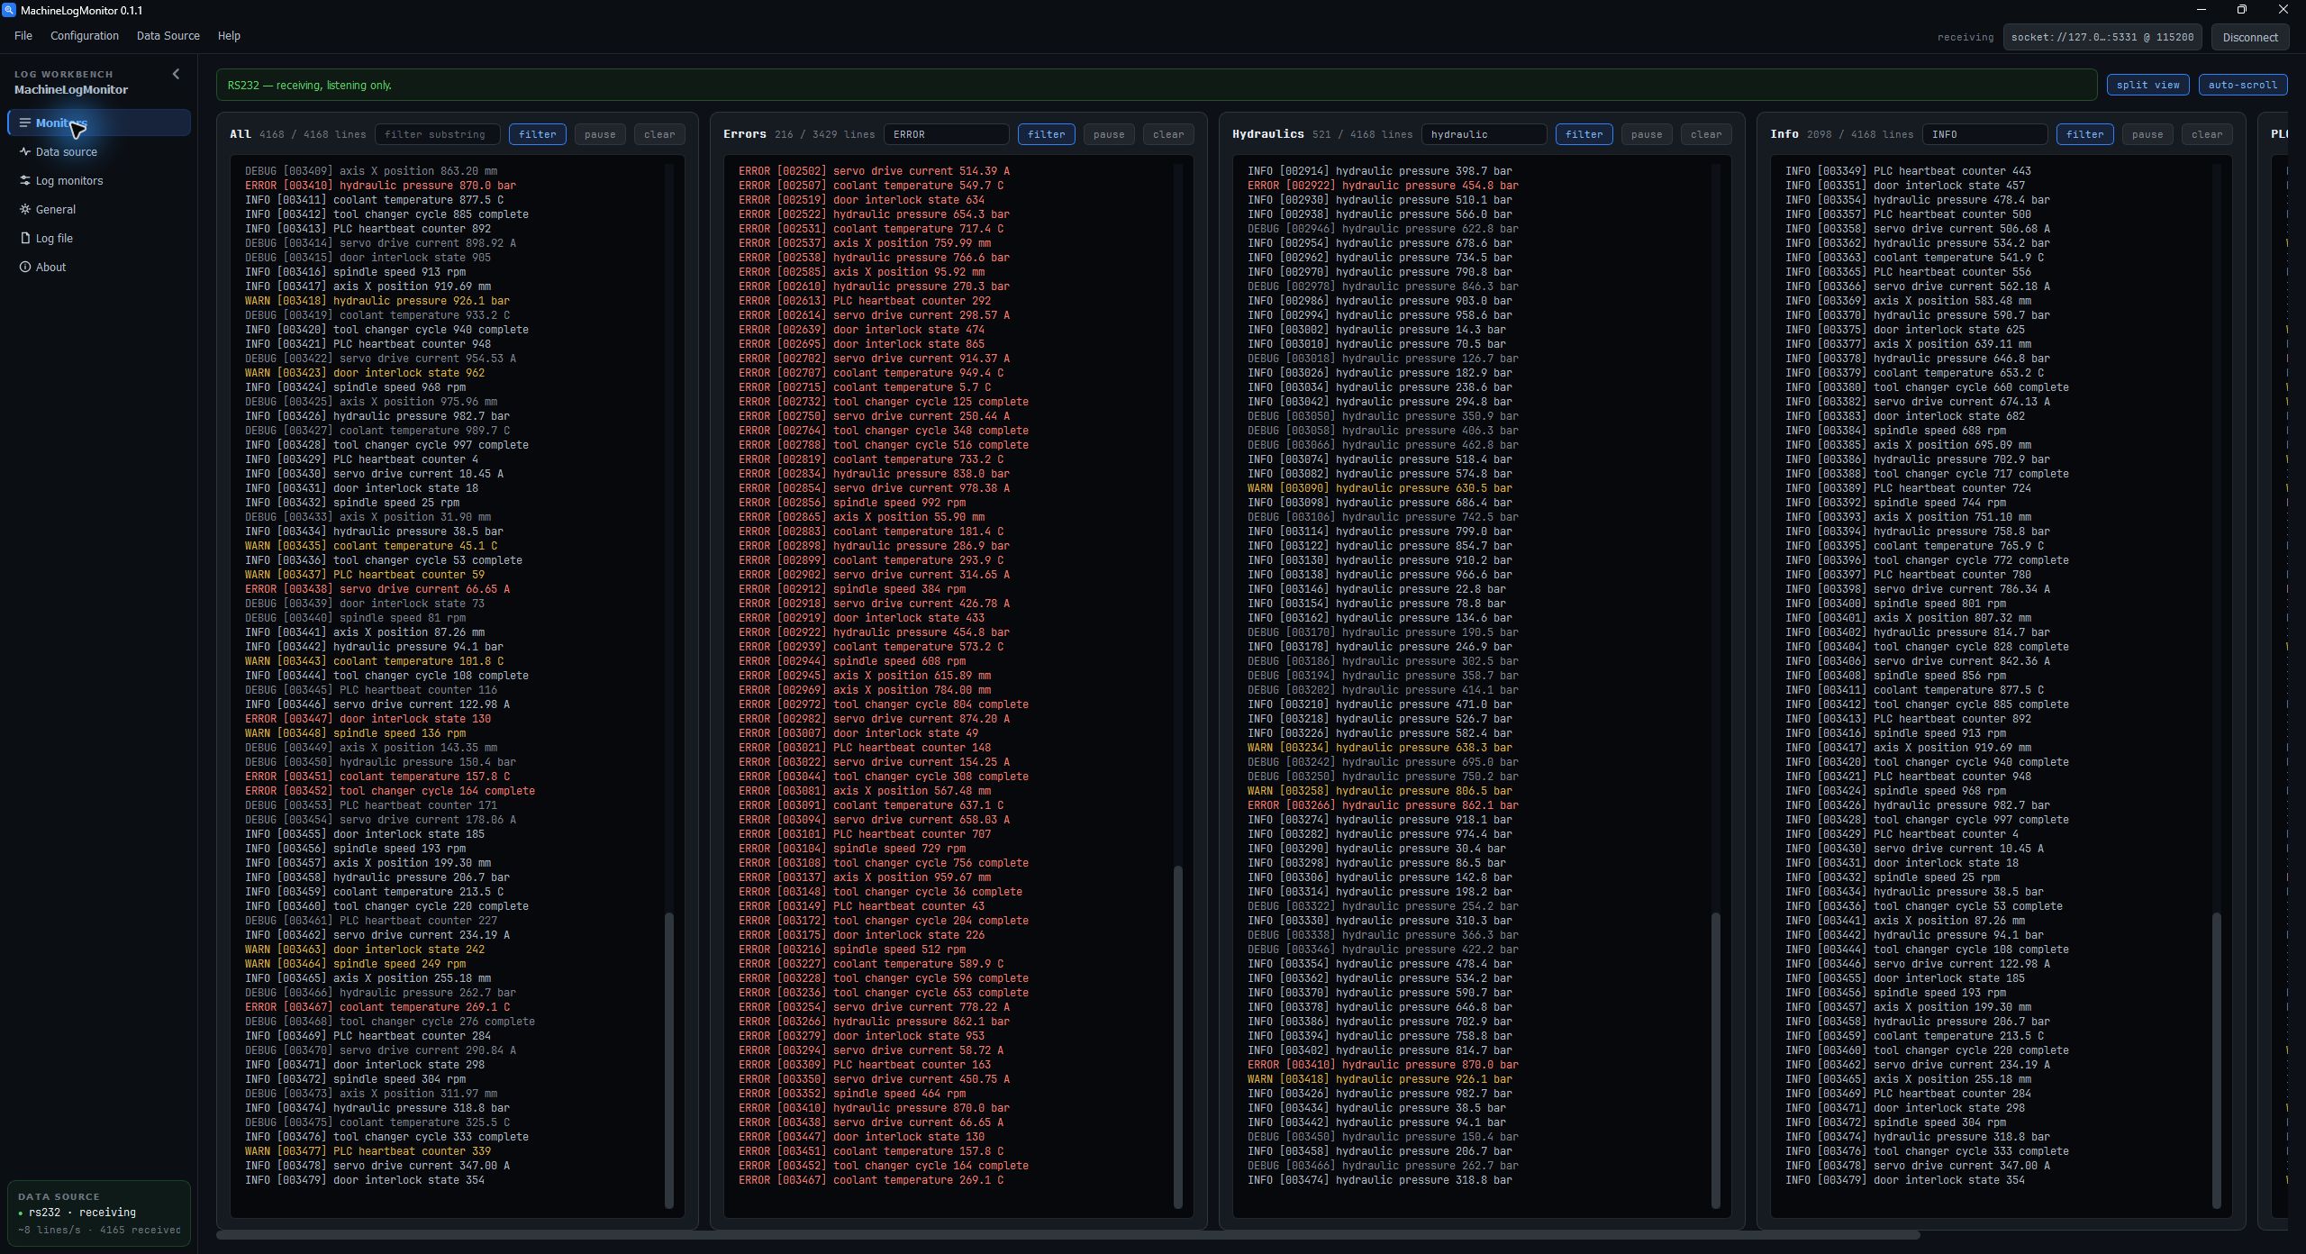The width and height of the screenshot is (2306, 1254).
Task: Click the Hydraulics filter field containing hydraulic
Action: point(1484,134)
